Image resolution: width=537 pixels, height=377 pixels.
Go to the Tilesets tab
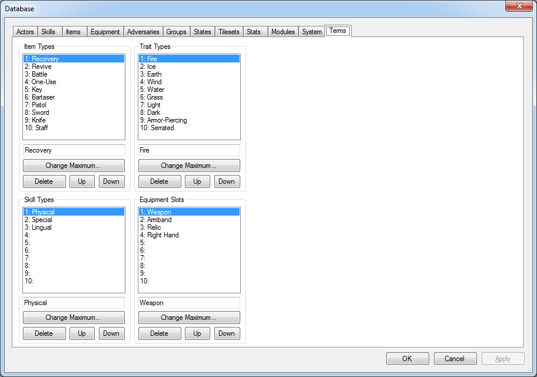229,32
